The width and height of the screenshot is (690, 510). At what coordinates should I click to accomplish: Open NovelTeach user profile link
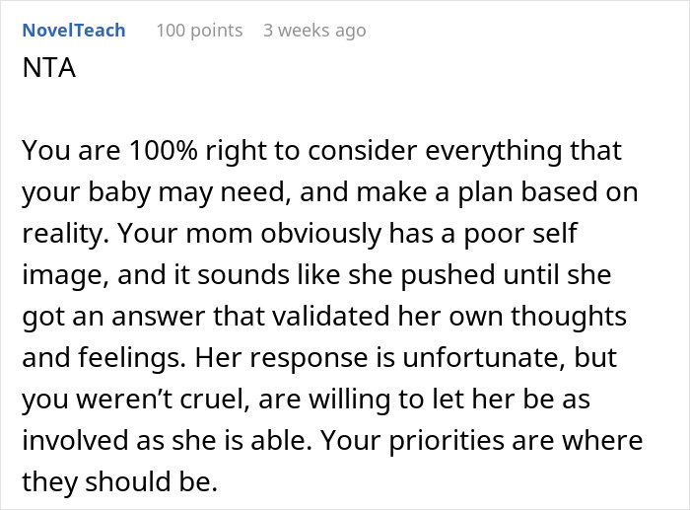click(74, 31)
